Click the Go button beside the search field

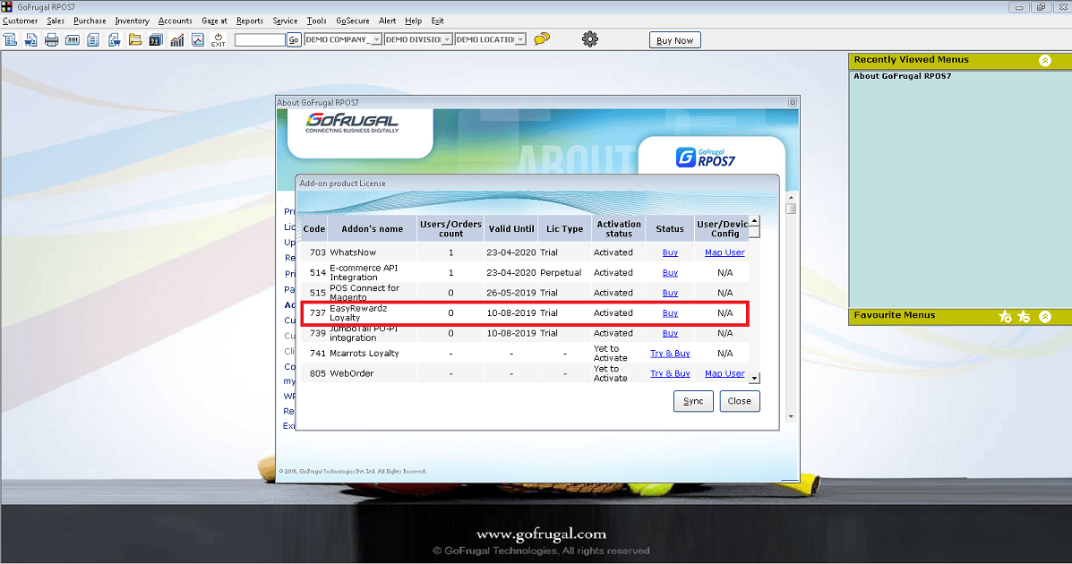pos(294,39)
